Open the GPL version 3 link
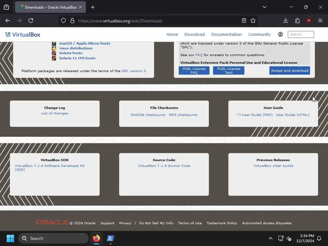Viewport: 328px width, 246px height. 134,71
